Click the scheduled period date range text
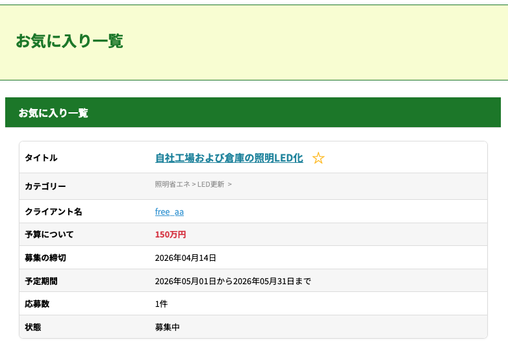This screenshot has height=353, width=508. (x=233, y=281)
